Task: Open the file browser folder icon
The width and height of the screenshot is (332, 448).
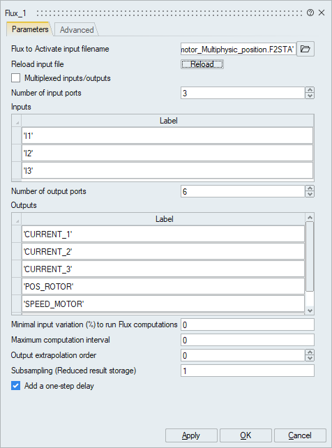Action: (305, 49)
